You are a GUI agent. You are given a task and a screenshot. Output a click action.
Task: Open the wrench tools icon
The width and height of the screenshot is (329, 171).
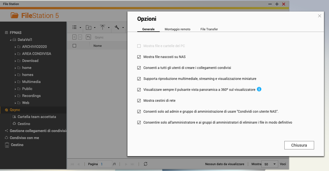[117, 27]
